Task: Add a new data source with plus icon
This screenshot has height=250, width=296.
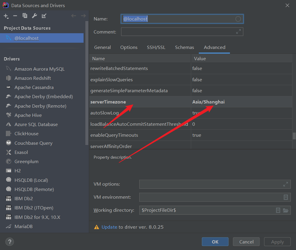Action: 6,16
